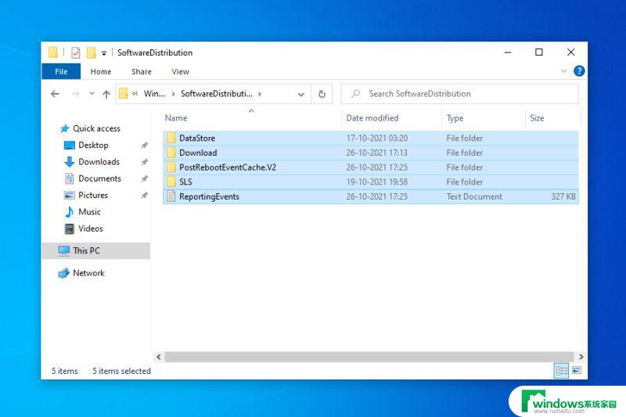Click the SoftwareDistributi... breadcrumb segment

(x=217, y=94)
